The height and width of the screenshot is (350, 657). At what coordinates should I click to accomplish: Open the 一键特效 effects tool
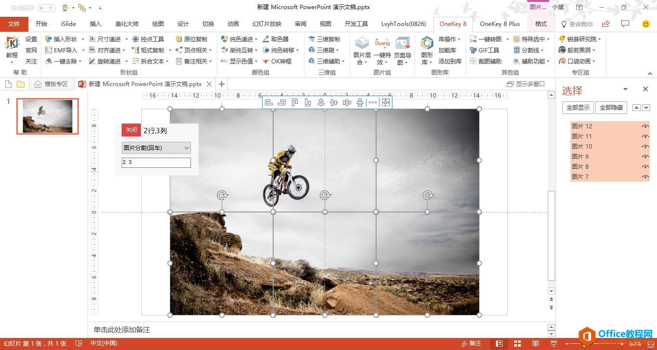[x=382, y=50]
